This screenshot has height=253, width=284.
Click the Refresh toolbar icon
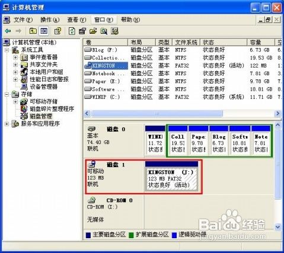(x=72, y=31)
